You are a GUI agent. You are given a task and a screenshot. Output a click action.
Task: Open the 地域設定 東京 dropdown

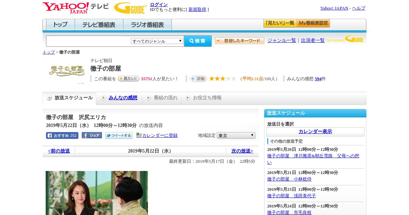236,135
